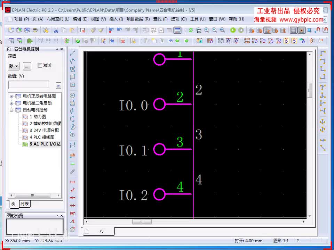Viewport: 334px width, 250px height.
Task: Collapse the 图形预览 panel arrow
Action: tap(57, 216)
